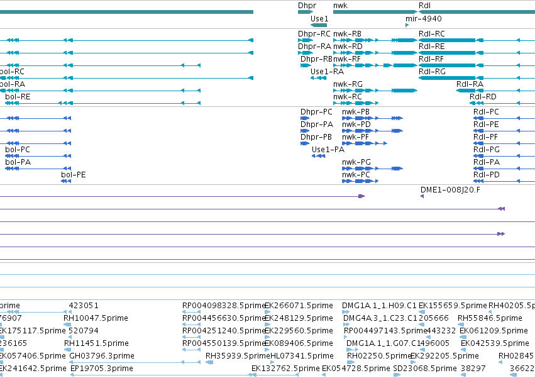Click the DMG4A.3_1.C23.C1 EST label
Screen dimensions: 535x378
pyautogui.click(x=380, y=318)
